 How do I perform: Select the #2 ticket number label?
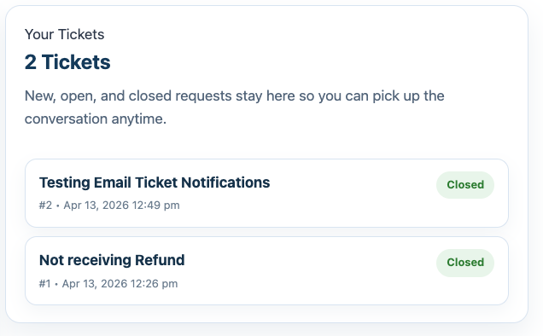(45, 206)
